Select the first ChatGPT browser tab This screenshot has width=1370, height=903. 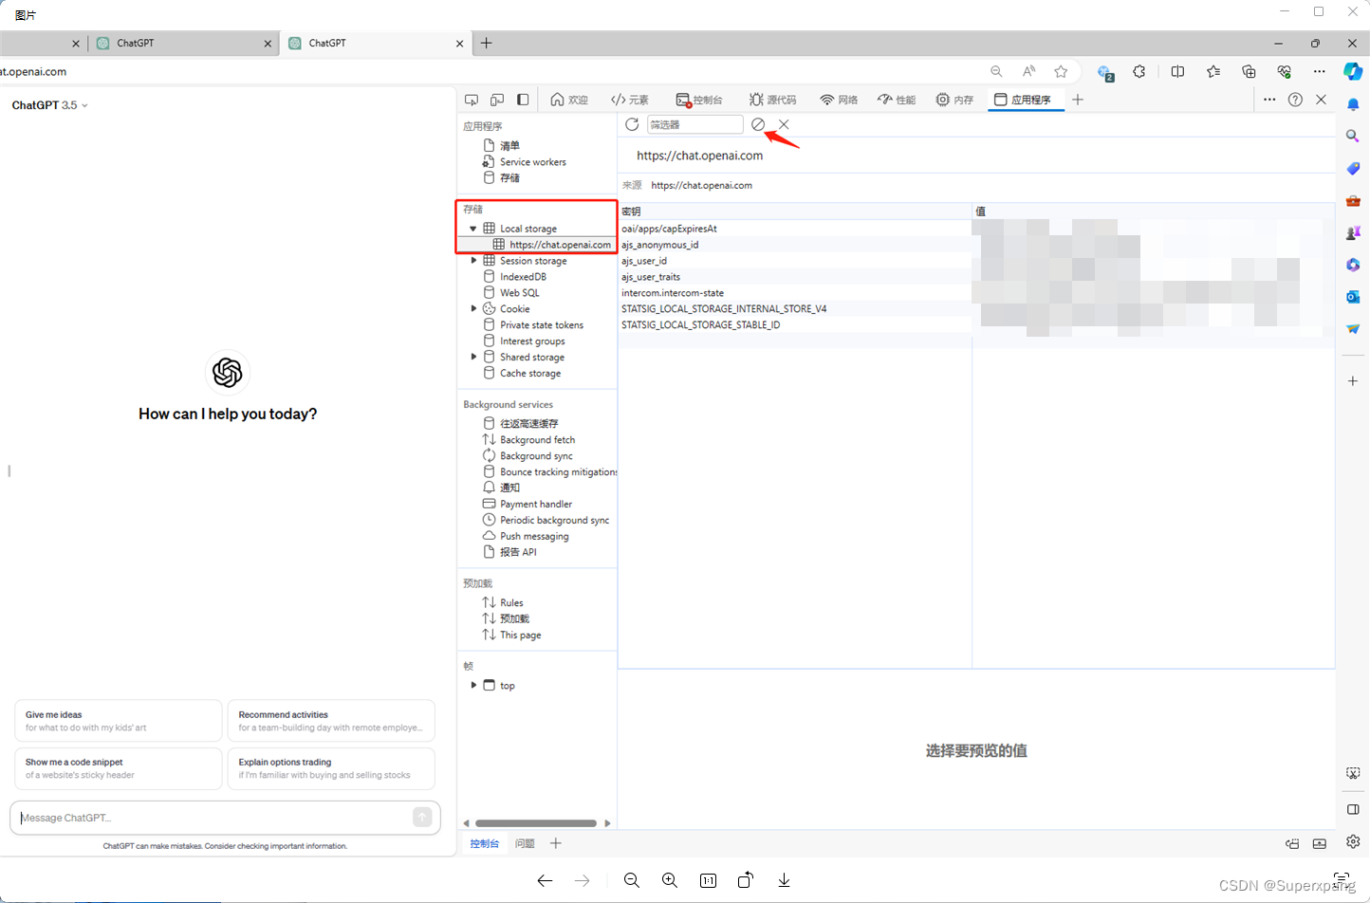pos(183,44)
